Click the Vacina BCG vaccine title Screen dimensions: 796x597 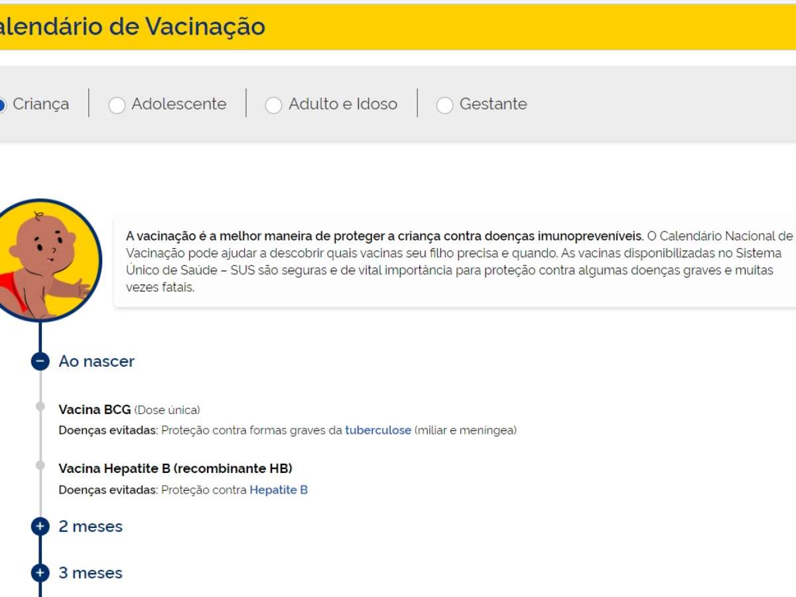94,410
